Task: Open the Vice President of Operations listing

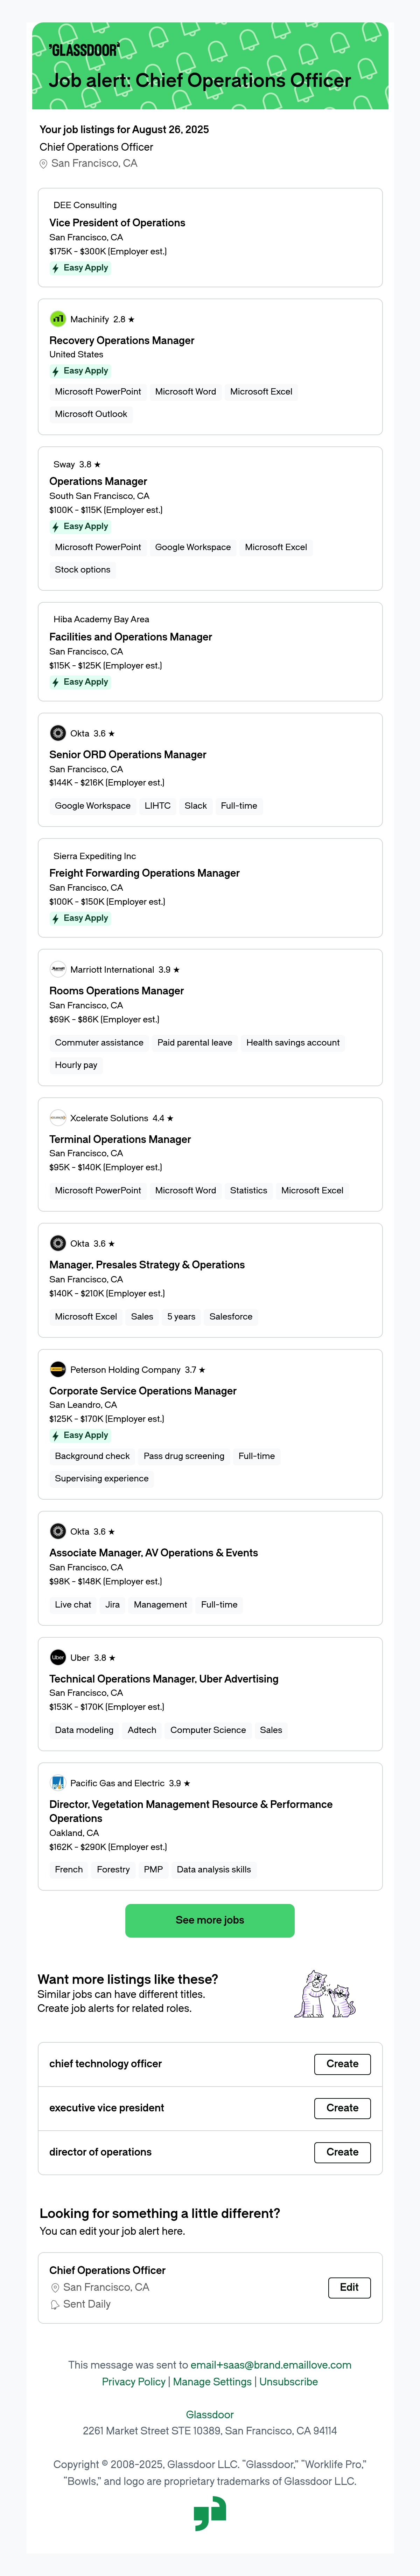Action: click(x=117, y=223)
